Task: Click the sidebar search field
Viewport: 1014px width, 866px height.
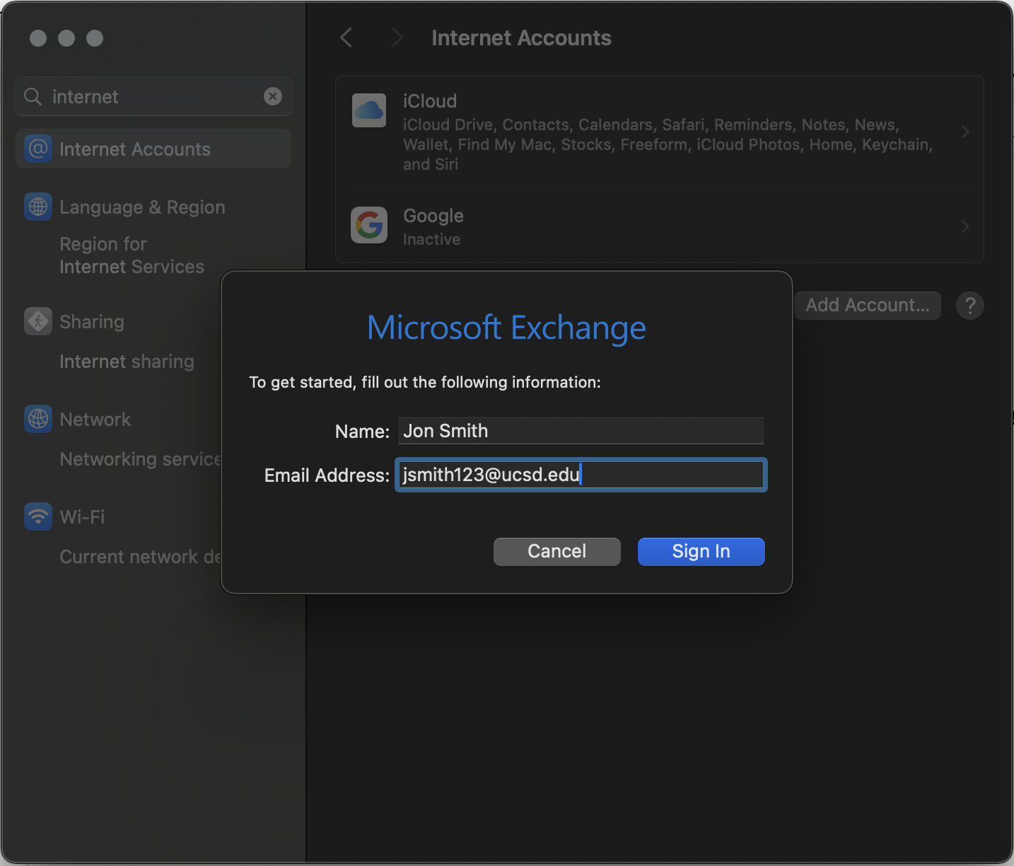Action: pos(153,96)
